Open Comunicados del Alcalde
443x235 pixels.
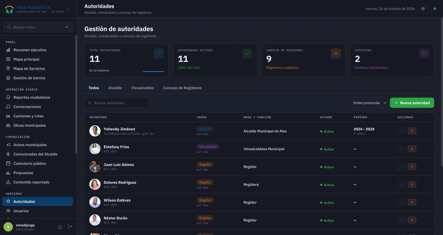point(38,154)
